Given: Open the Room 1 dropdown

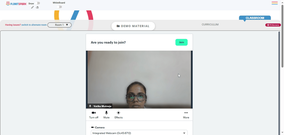Looking at the screenshot, I should click(x=59, y=25).
